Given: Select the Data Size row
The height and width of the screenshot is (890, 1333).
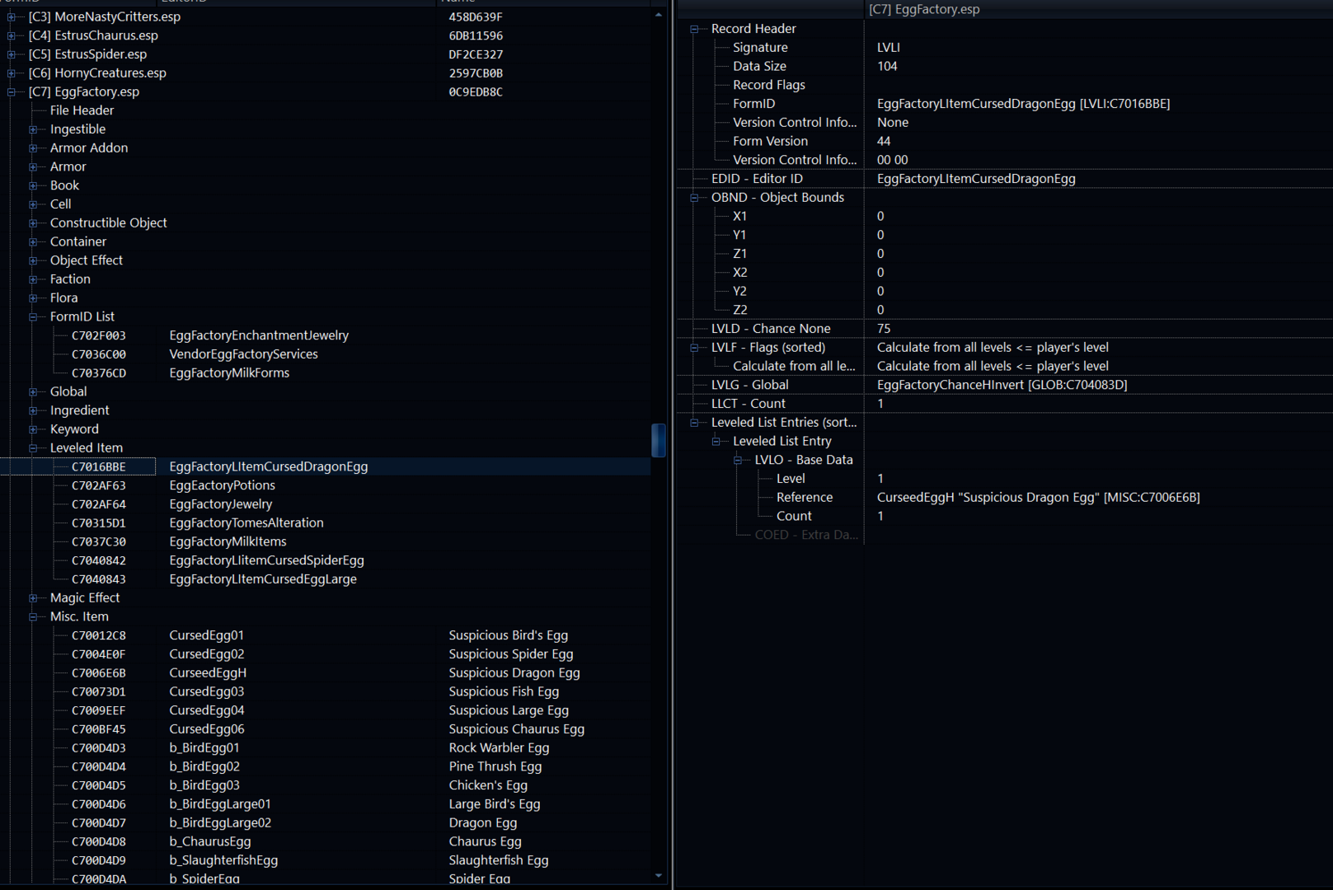Looking at the screenshot, I should coord(1004,67).
